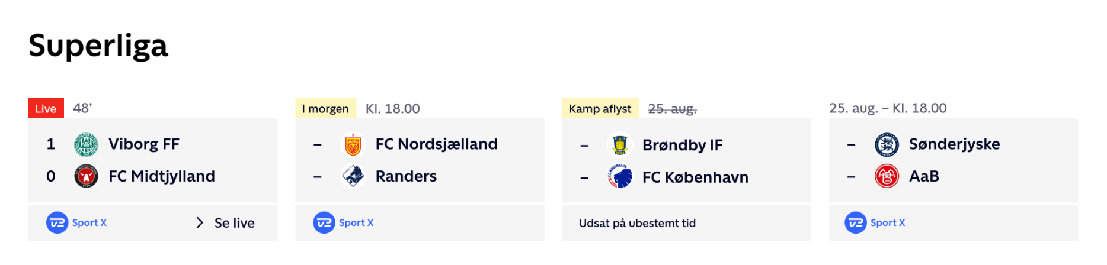
Task: Click the Superliga heading
Action: (98, 46)
